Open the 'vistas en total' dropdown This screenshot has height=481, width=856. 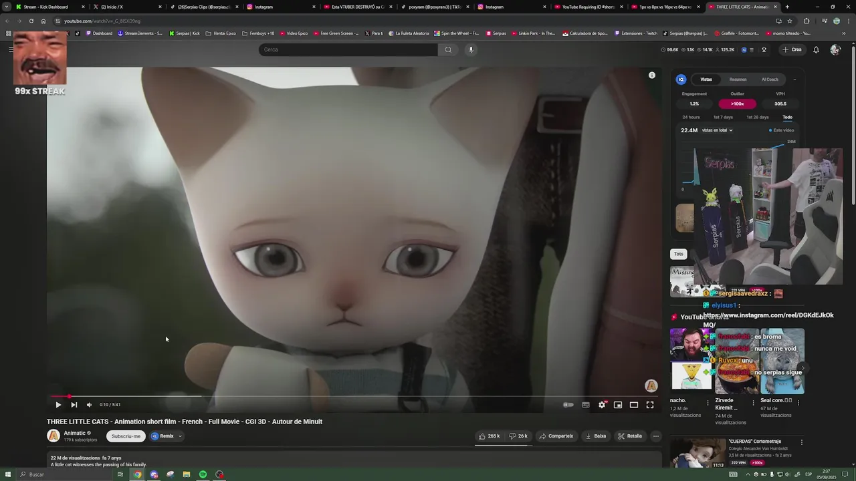(x=718, y=130)
